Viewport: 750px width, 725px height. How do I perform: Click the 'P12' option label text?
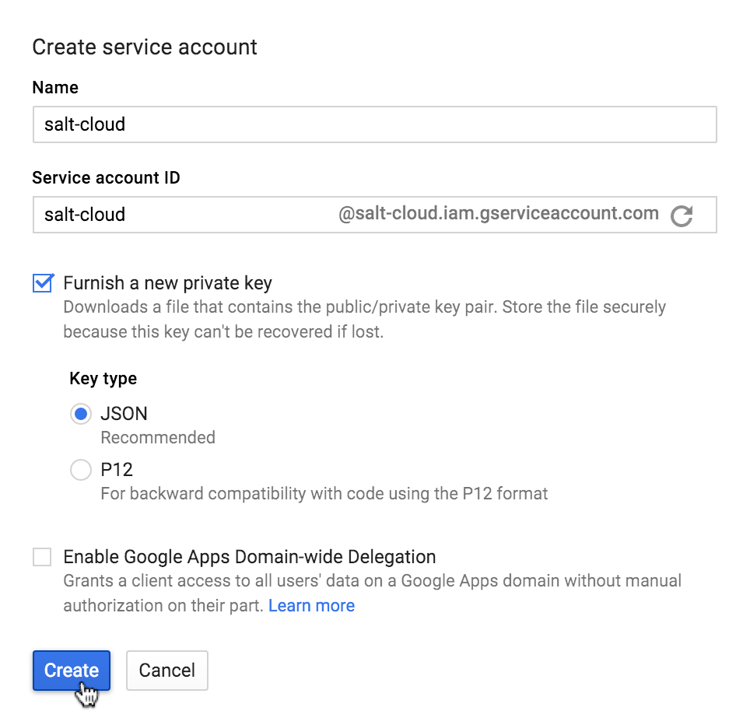pyautogui.click(x=117, y=470)
